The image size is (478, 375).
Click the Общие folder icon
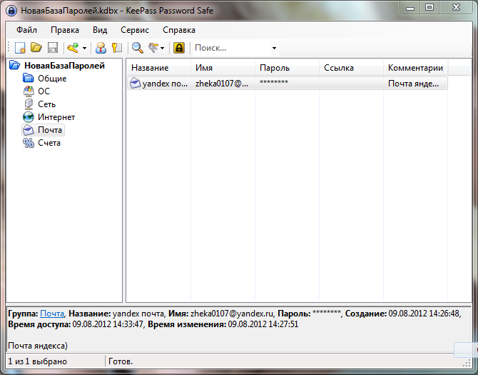point(29,78)
